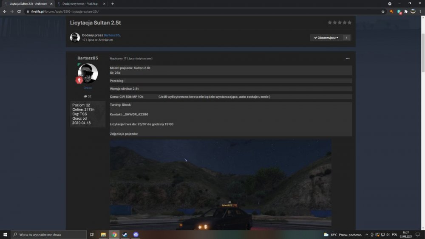425x239 pixels.
Task: Click the site lock icon in address bar
Action: tap(28, 11)
